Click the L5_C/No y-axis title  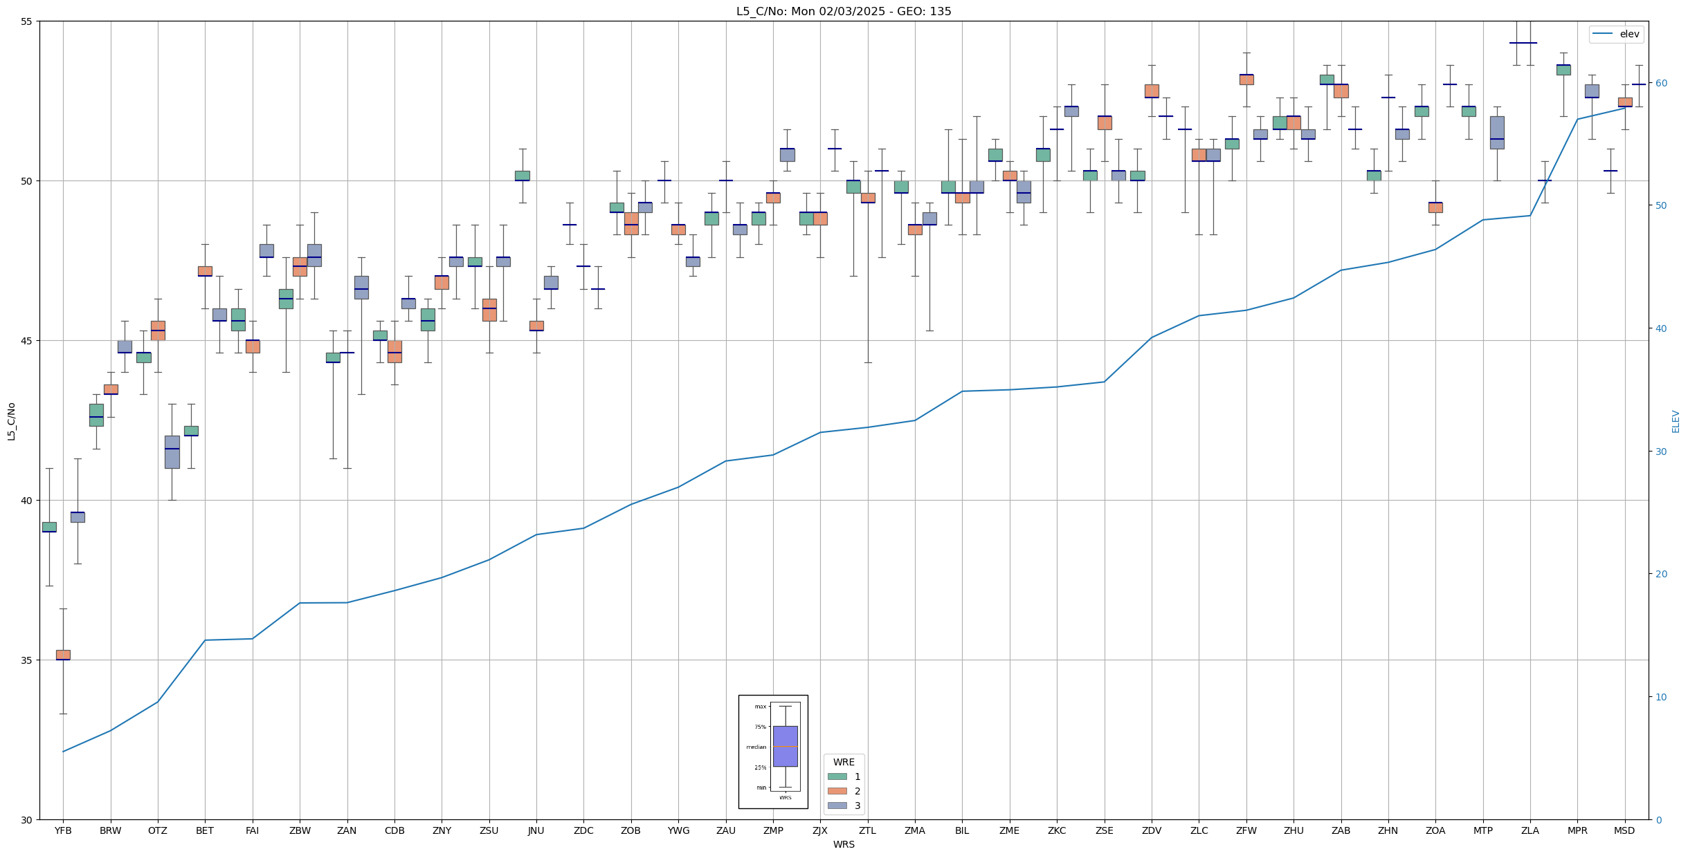point(11,421)
